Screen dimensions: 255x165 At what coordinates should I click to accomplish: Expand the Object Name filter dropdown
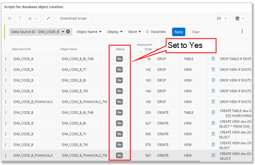(x=89, y=32)
